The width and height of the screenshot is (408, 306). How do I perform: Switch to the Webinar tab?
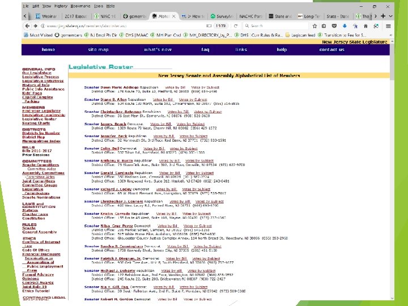point(46,16)
